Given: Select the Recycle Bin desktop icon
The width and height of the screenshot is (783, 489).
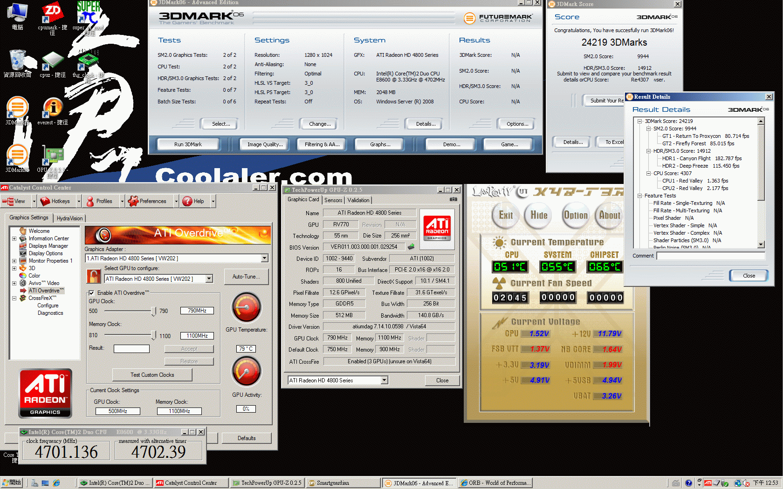Looking at the screenshot, I should pos(18,63).
